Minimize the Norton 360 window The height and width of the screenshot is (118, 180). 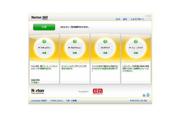(x=145, y=16)
